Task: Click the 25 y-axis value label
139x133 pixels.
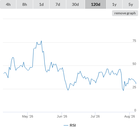Action: [x=134, y=87]
